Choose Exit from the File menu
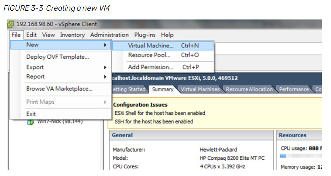 click(31, 114)
